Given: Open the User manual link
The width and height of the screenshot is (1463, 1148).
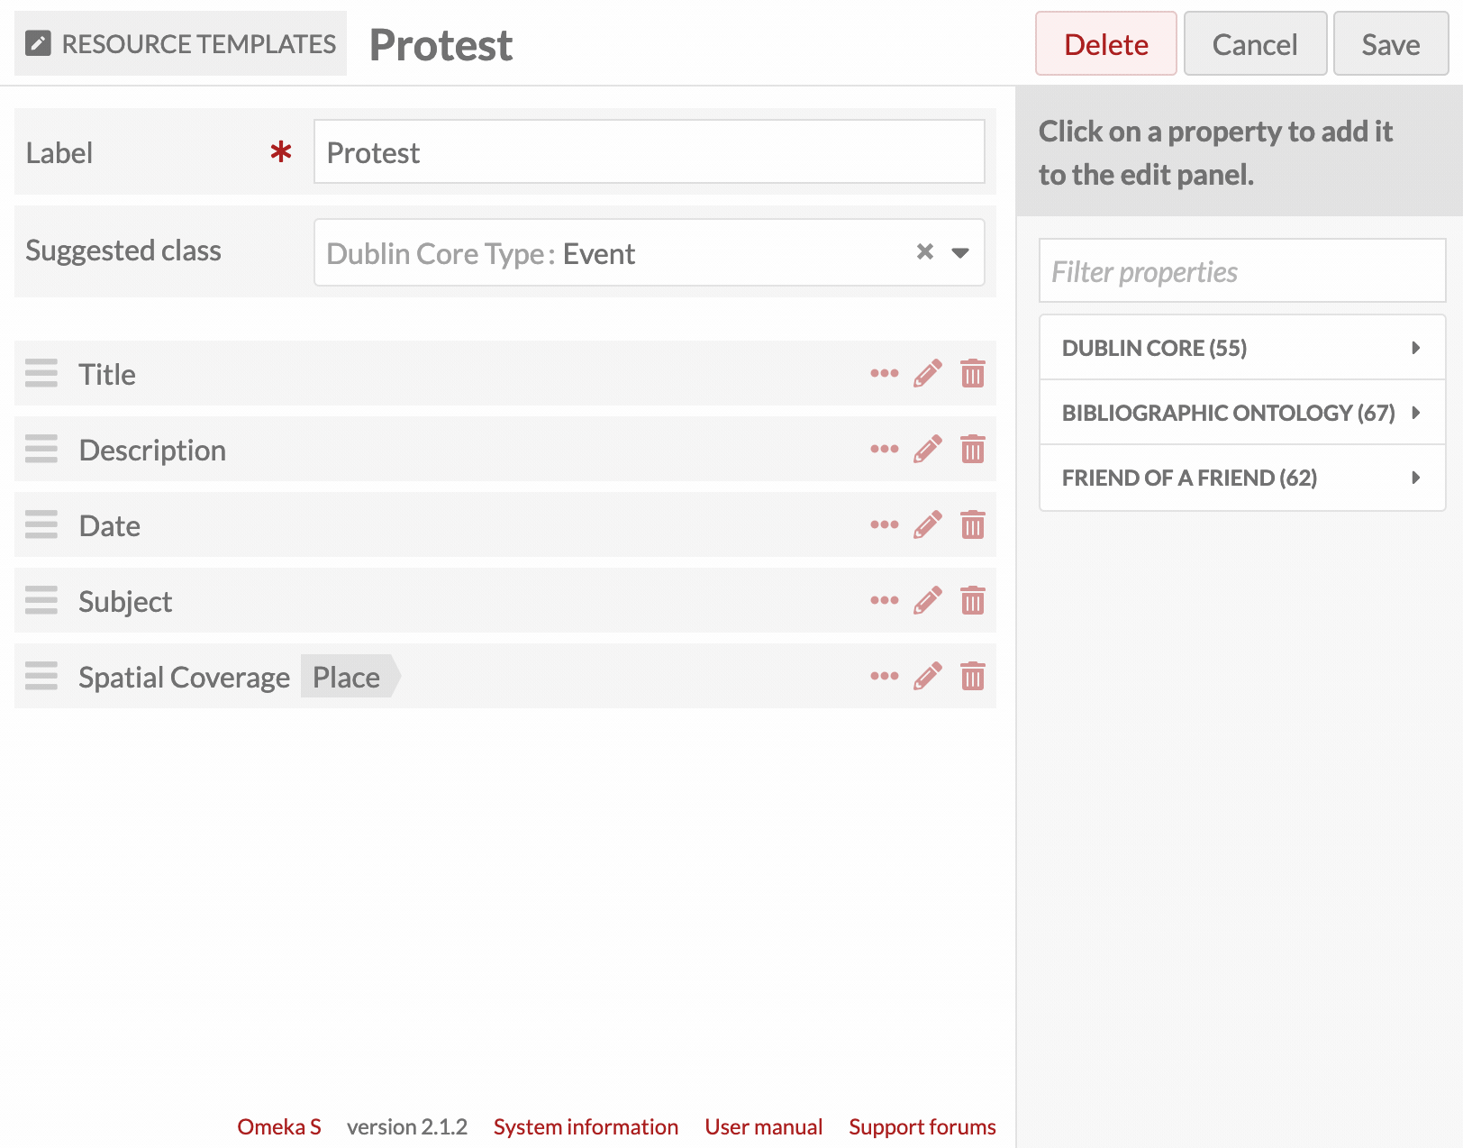Looking at the screenshot, I should [x=764, y=1127].
